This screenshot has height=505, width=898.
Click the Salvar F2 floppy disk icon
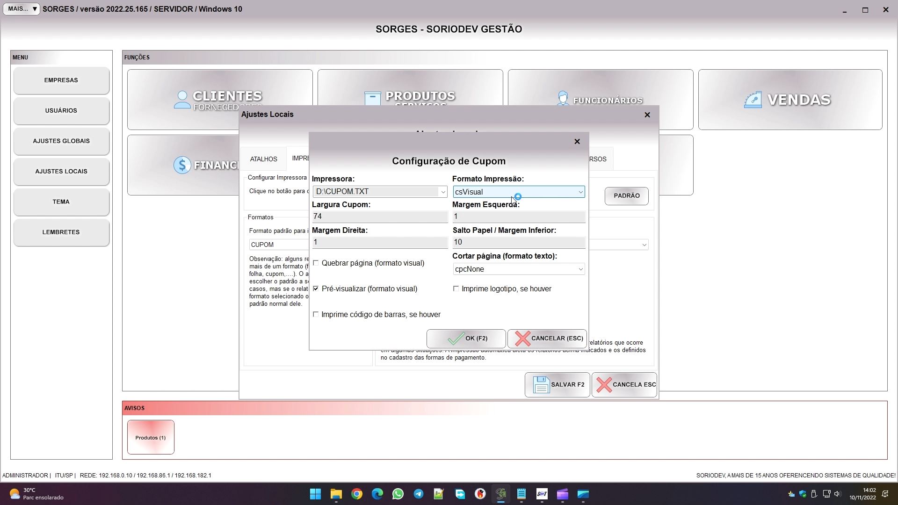[x=541, y=385]
